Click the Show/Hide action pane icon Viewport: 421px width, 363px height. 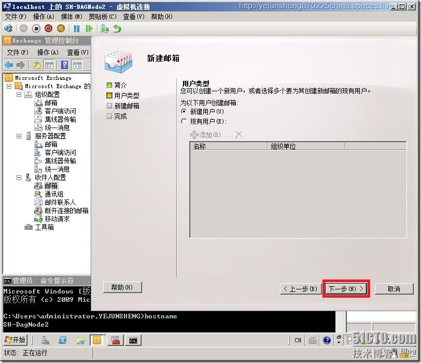[x=77, y=65]
